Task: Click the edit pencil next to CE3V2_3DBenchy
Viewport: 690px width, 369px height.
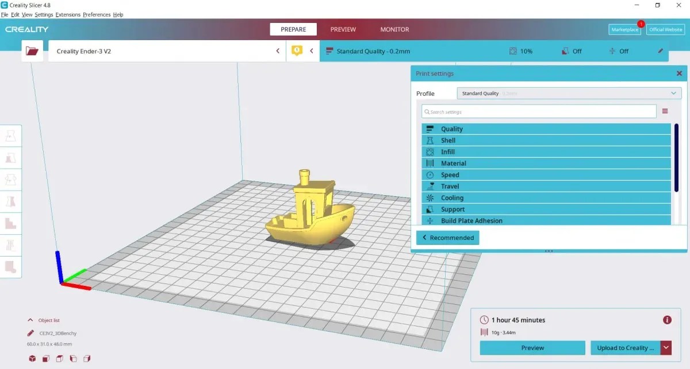Action: point(30,333)
